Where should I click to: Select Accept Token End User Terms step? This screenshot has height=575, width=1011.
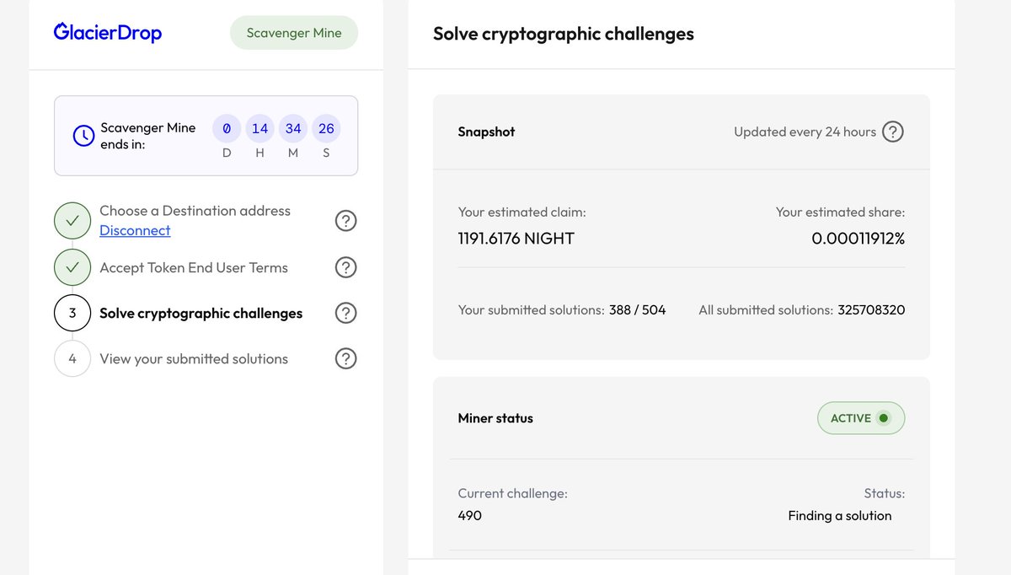pyautogui.click(x=194, y=267)
